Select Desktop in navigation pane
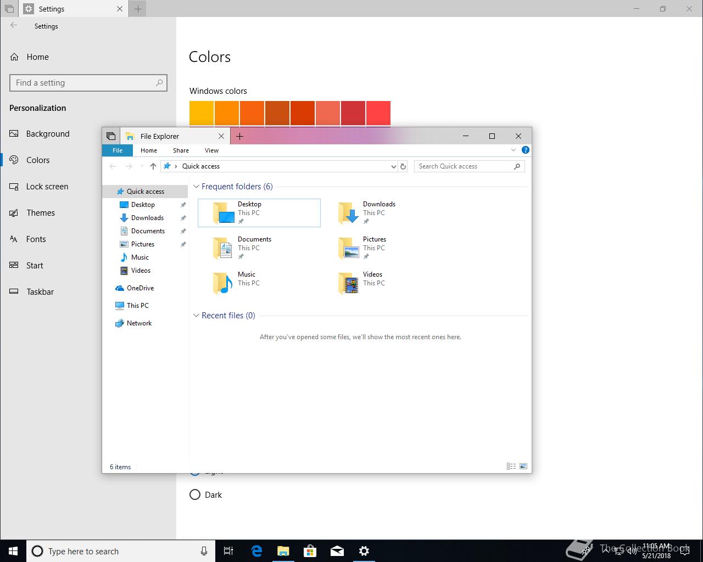 (145, 205)
